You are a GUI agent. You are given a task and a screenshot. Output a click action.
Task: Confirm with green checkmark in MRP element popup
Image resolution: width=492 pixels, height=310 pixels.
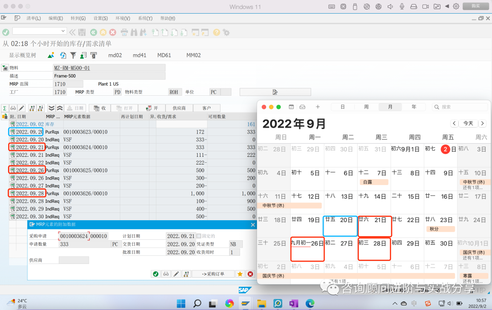156,274
